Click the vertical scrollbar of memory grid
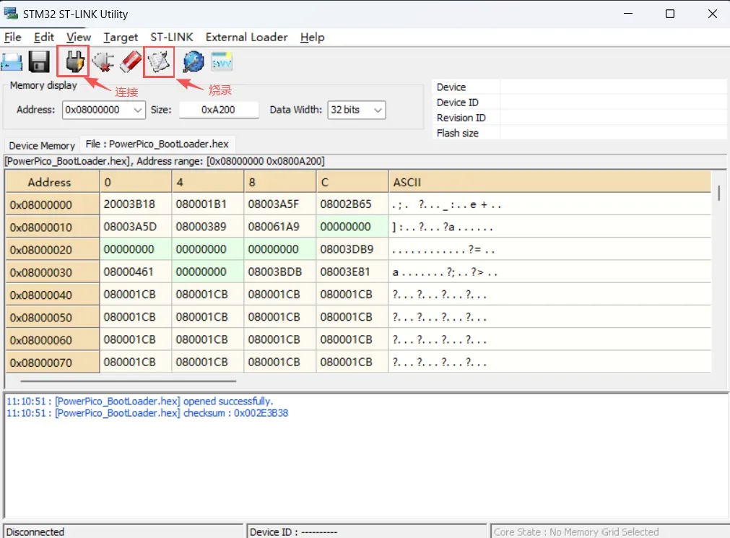 click(718, 194)
